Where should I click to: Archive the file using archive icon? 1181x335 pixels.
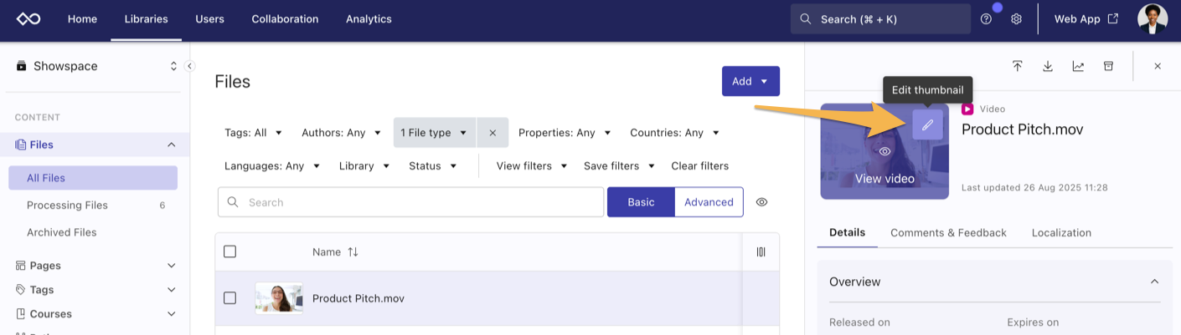pos(1108,66)
